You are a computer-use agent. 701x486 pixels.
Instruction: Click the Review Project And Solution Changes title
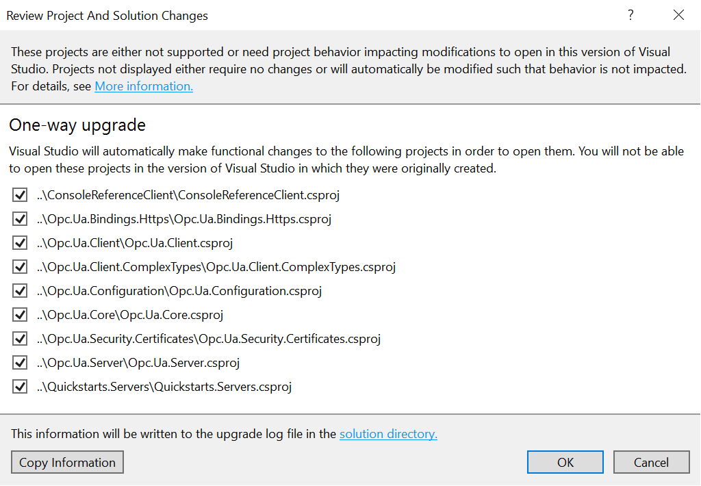pos(107,15)
